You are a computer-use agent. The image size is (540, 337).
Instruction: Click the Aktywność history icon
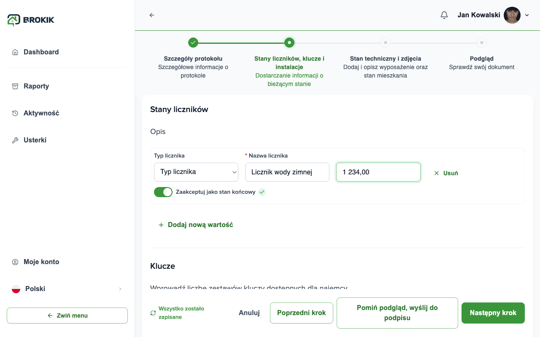(15, 113)
